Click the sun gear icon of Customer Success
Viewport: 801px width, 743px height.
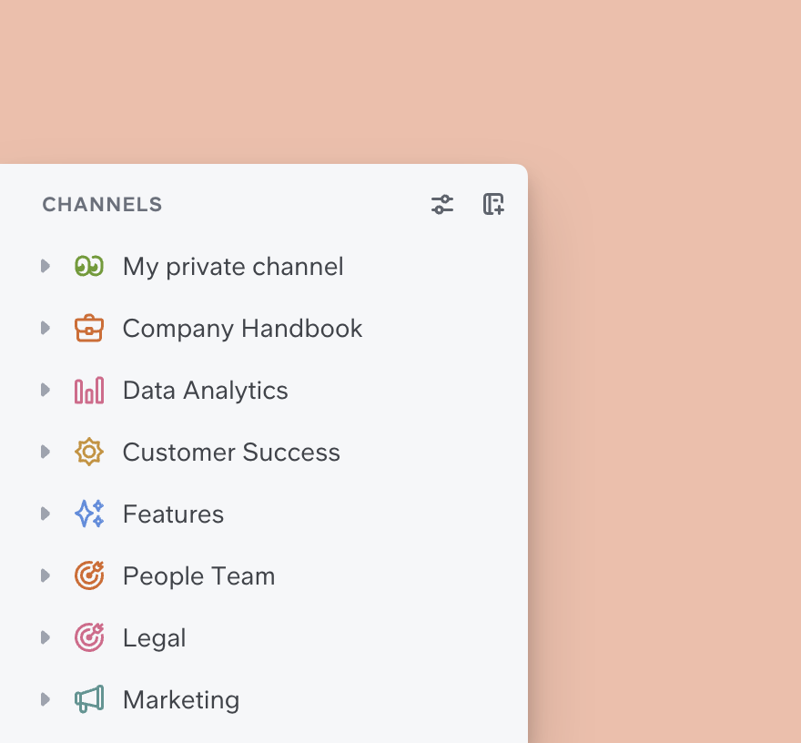point(89,453)
